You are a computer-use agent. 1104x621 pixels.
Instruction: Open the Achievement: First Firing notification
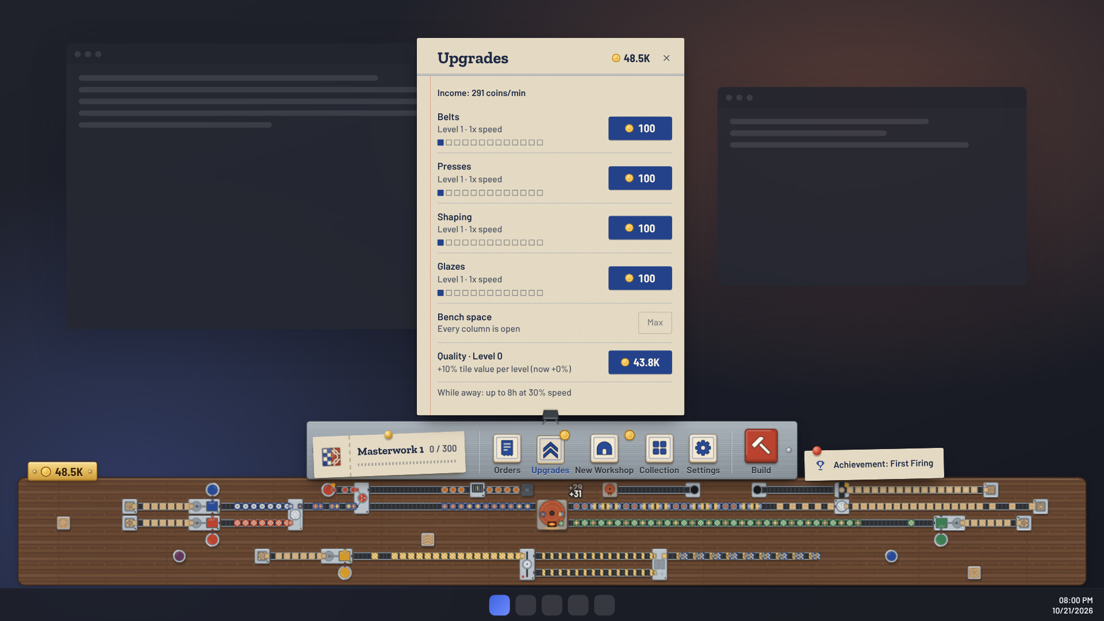click(x=874, y=464)
